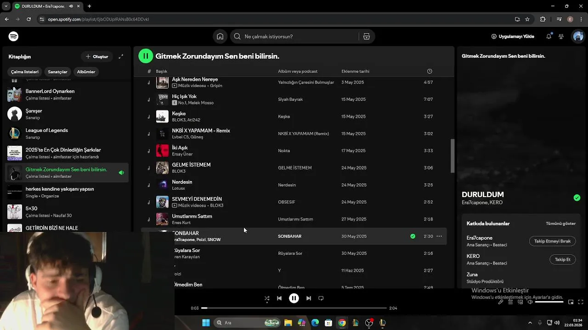The image size is (588, 330).
Task: Open 'herkes kendine yakışanı yapsın' in the library
Action: pos(67,192)
